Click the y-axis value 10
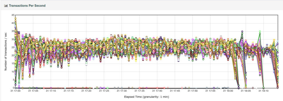Viewport: 283px width, 101px height. tap(13, 72)
